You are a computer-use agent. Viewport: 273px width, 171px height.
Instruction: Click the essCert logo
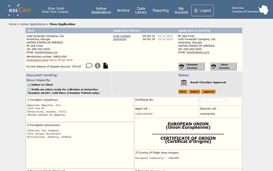coord(20,10)
